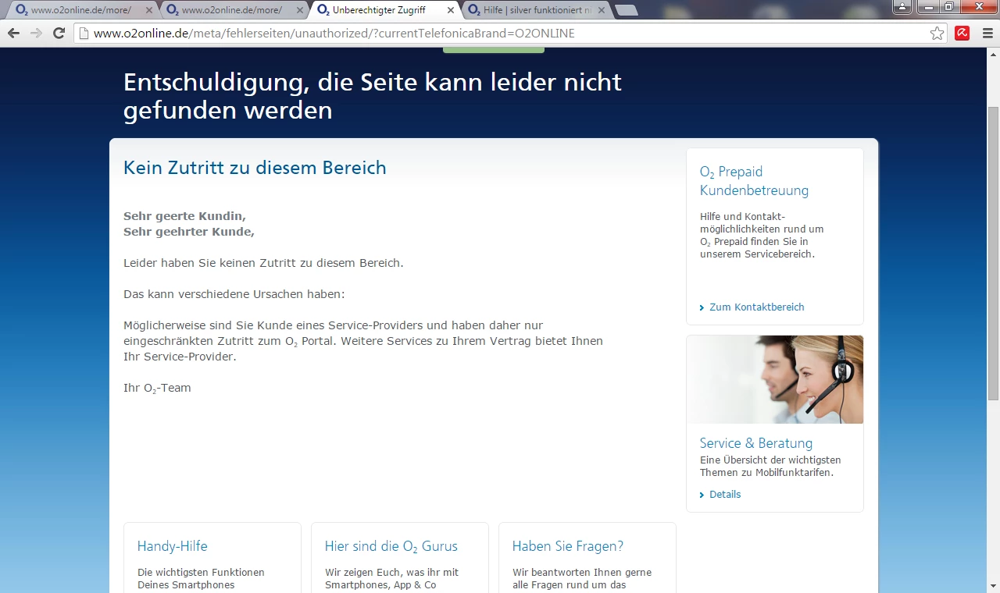
Task: Close the first www.o2online.de/more/ tab
Action: [x=149, y=11]
